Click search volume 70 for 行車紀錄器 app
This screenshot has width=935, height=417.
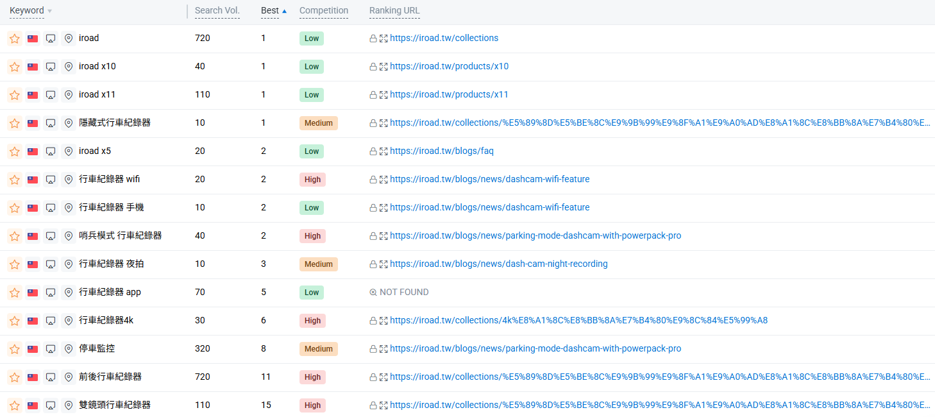coord(200,293)
